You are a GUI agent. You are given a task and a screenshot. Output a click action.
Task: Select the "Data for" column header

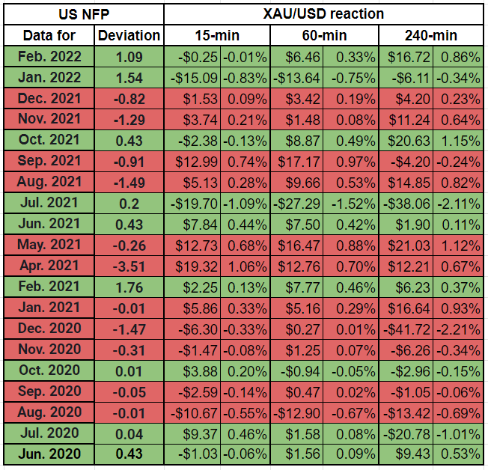pos(49,35)
